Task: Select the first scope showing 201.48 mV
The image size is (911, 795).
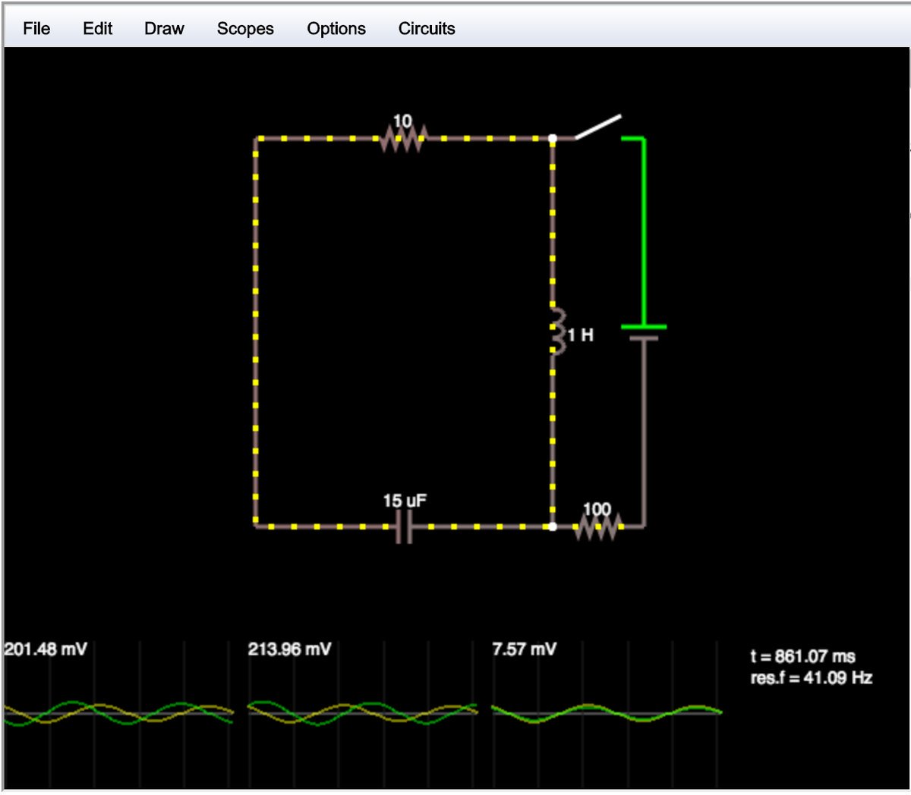Action: coord(118,713)
